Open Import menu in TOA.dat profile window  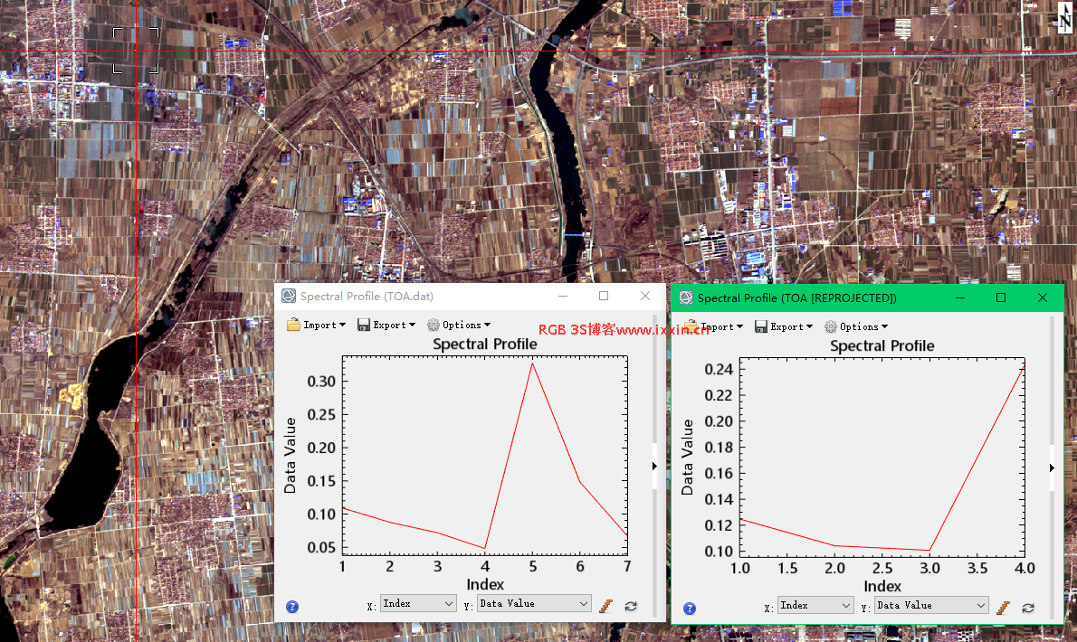click(x=317, y=326)
